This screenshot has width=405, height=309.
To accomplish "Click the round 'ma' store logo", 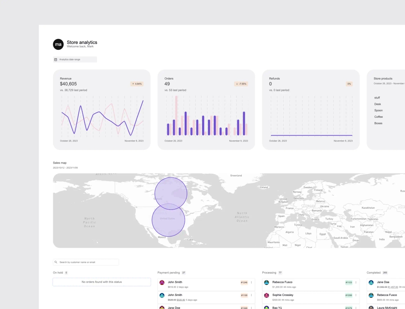I will (59, 44).
